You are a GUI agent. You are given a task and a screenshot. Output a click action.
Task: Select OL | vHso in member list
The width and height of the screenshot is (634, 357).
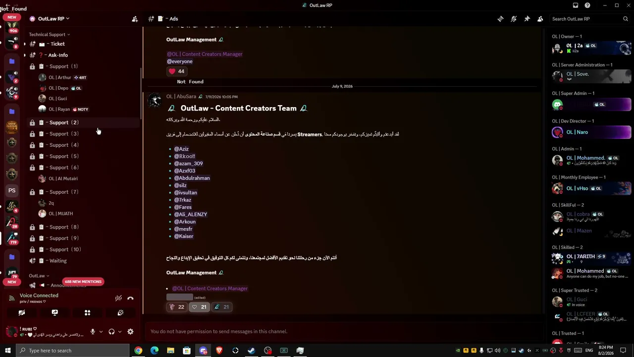[x=591, y=188]
